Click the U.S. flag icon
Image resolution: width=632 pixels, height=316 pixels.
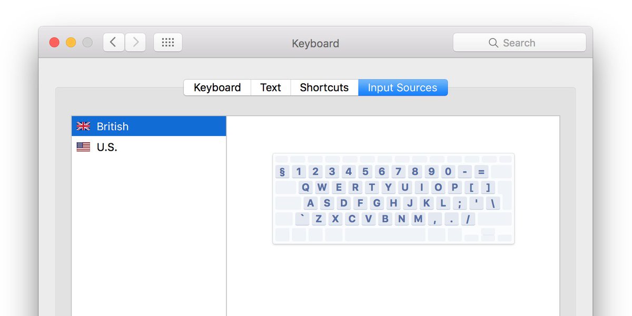(83, 147)
